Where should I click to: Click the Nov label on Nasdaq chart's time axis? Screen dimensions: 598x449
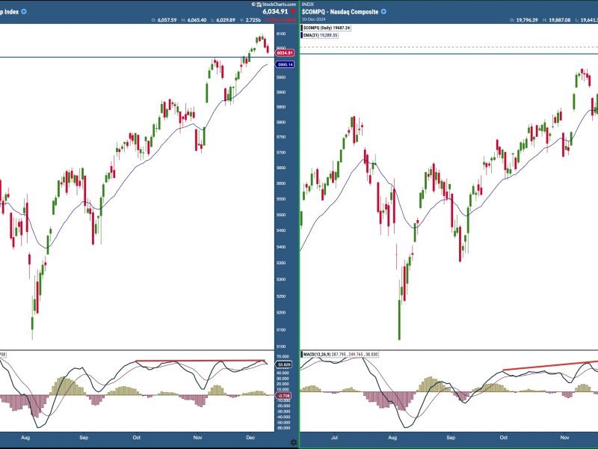pos(564,438)
